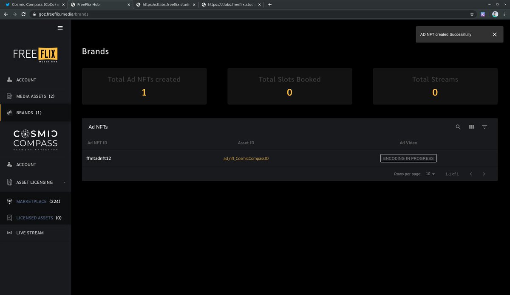Click the Licensed Assets bookmark icon
The width and height of the screenshot is (510, 295).
click(10, 218)
